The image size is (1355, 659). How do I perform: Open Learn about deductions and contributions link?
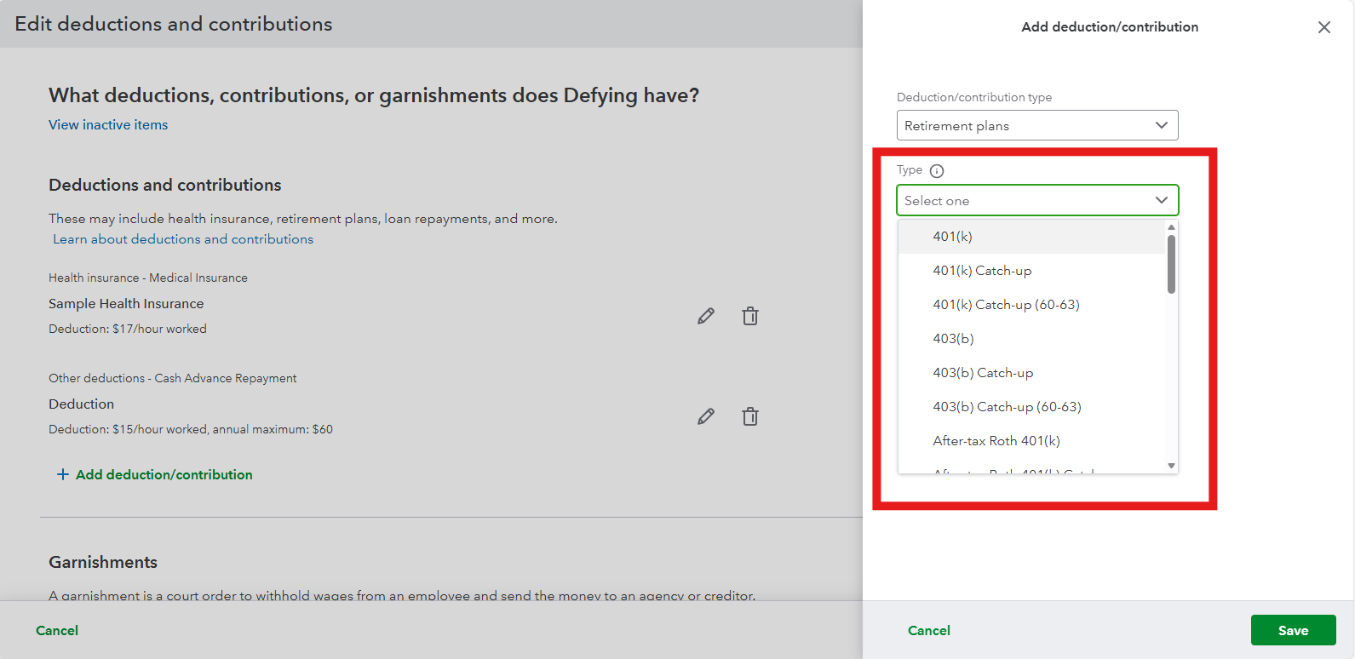click(x=183, y=239)
